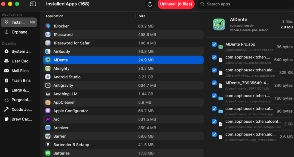Click the Bartender 6 Setapp icon

pyautogui.click(x=48, y=145)
